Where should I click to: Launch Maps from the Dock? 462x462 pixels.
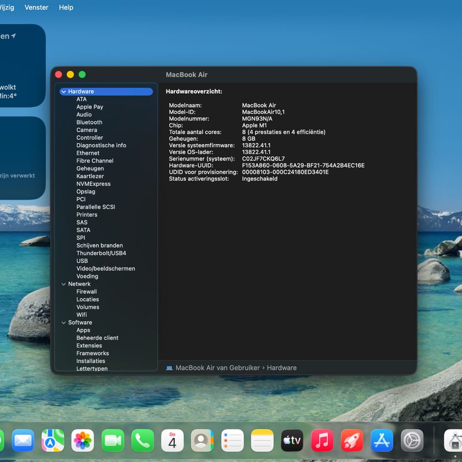coord(53,441)
